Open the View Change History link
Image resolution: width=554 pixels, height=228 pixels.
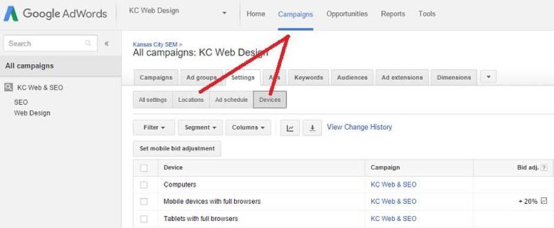(x=360, y=127)
